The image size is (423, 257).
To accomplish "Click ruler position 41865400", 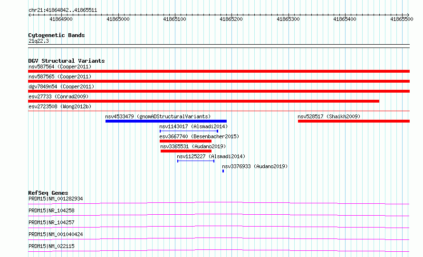I will 345,19.
